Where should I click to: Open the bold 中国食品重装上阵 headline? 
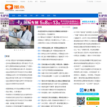[x=54, y=48]
